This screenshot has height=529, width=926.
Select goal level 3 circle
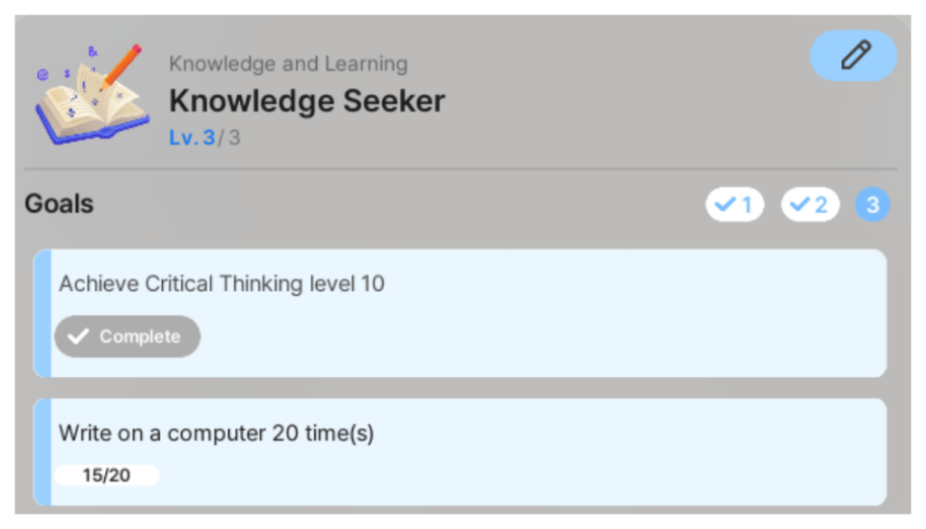click(x=873, y=205)
